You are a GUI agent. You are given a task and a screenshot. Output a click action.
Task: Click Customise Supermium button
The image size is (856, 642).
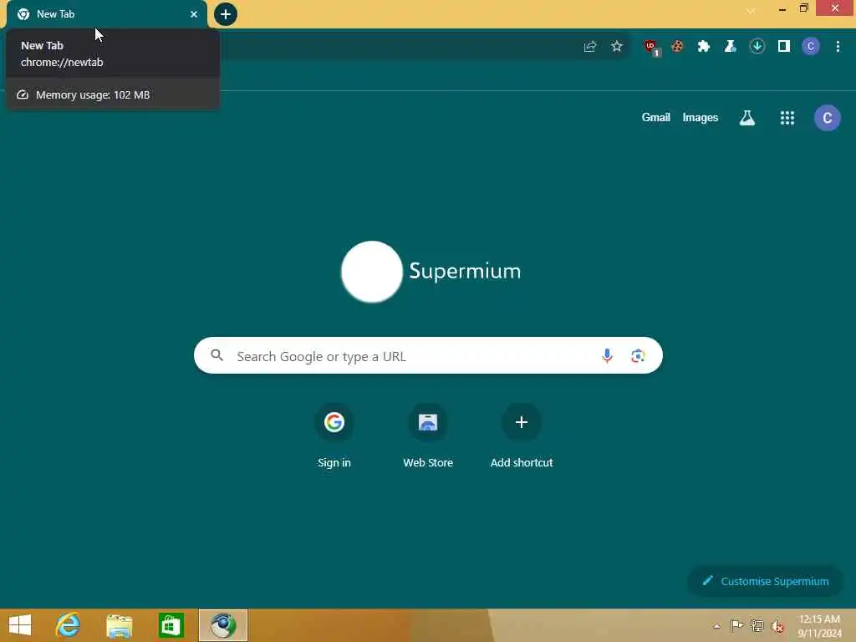[766, 582]
